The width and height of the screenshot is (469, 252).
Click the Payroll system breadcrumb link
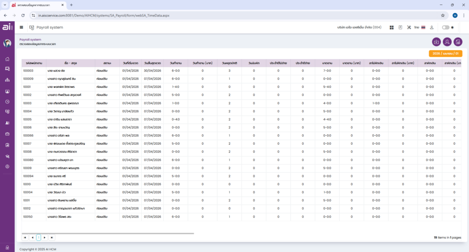coord(30,39)
